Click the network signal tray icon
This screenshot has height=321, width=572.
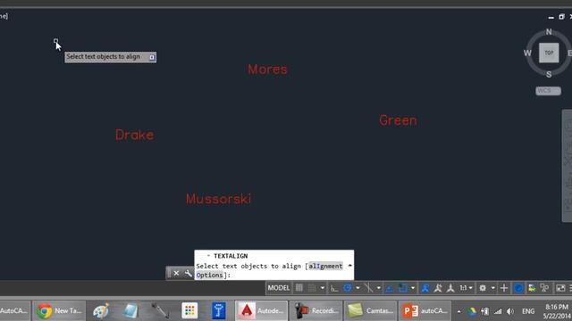pos(498,311)
